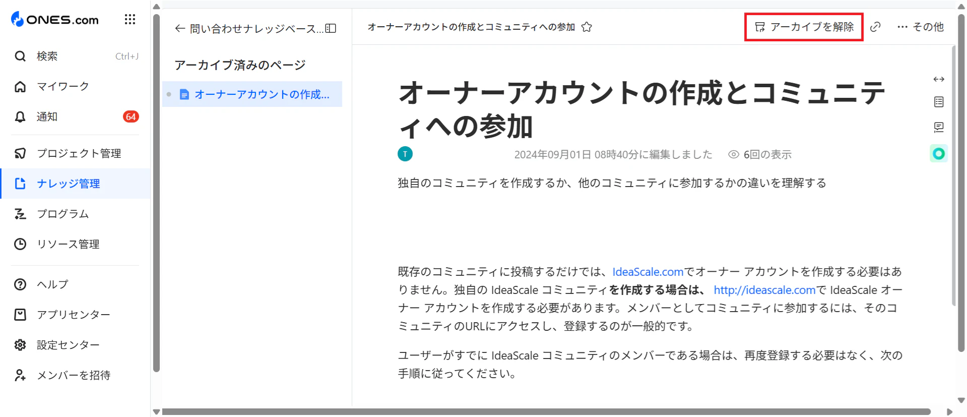Click the ナレッジ管理 document icon

tap(20, 184)
